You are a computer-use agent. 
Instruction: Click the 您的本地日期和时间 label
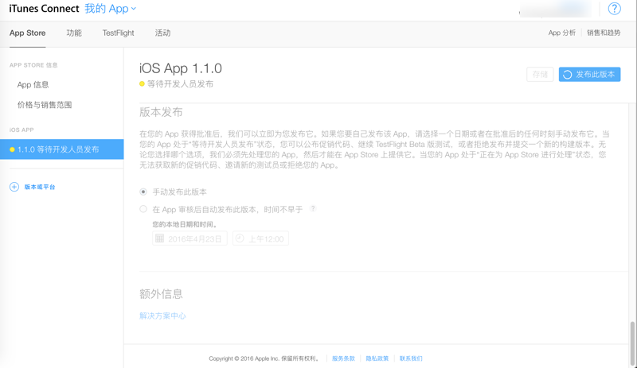185,224
